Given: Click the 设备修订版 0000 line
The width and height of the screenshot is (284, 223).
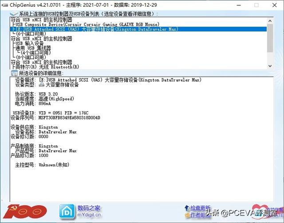Looking at the screenshot, I should click(x=29, y=137).
